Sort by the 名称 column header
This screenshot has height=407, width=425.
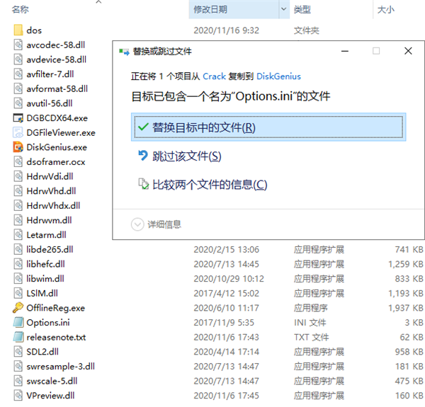pyautogui.click(x=20, y=9)
